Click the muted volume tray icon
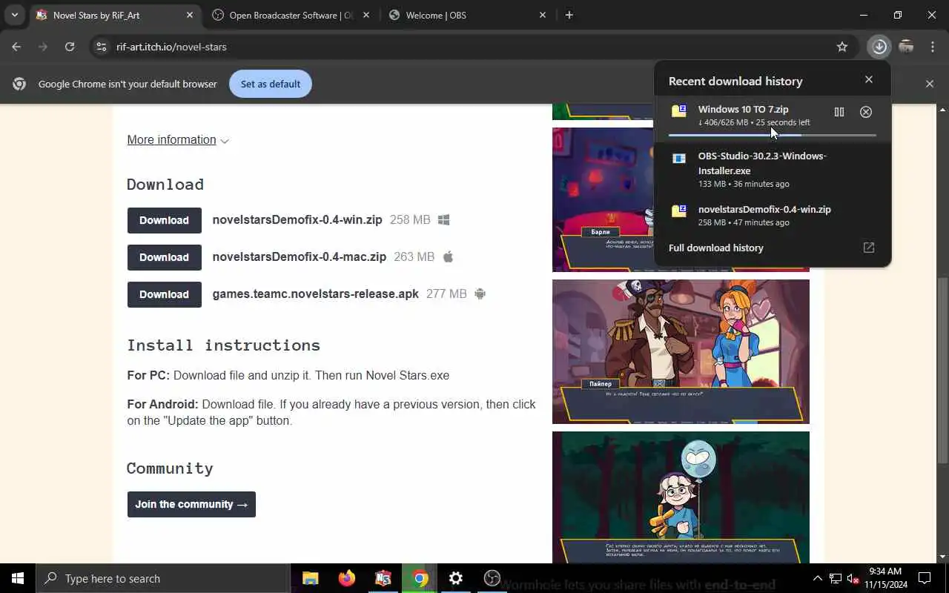The height and width of the screenshot is (593, 949). pos(853,578)
